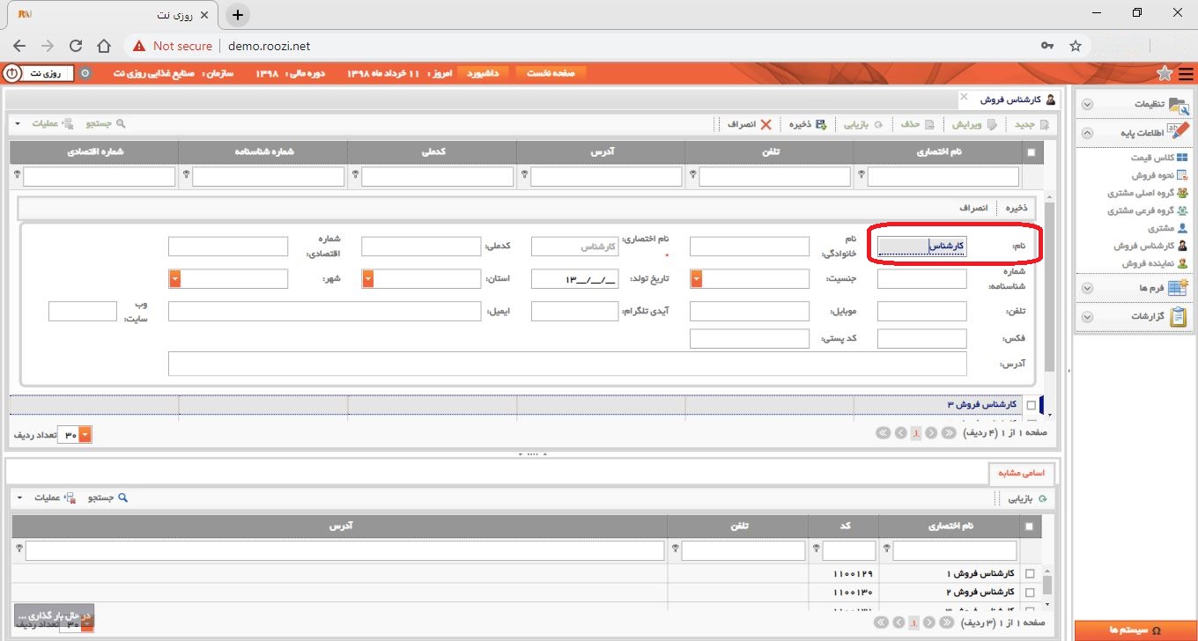Switch to the صفحه نخست tab
Image resolution: width=1198 pixels, height=641 pixels.
coord(551,73)
